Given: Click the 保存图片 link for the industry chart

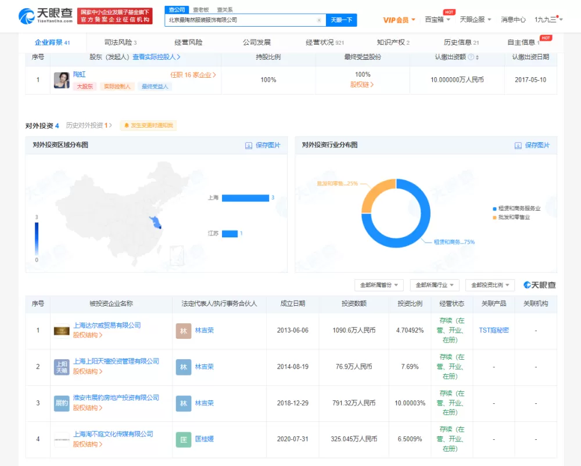Looking at the screenshot, I should point(537,146).
